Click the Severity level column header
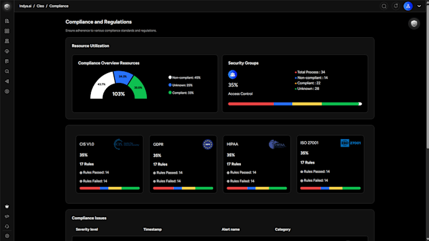This screenshot has height=241, width=429. coord(86,229)
